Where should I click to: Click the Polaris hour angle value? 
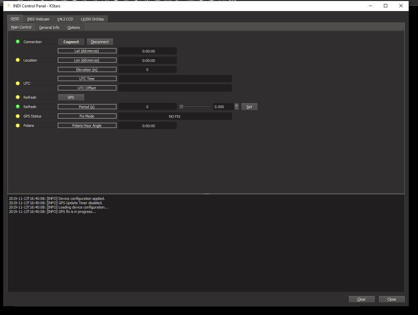pyautogui.click(x=147, y=126)
